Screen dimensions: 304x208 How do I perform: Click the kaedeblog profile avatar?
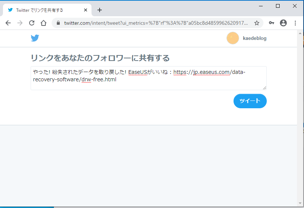click(x=233, y=38)
